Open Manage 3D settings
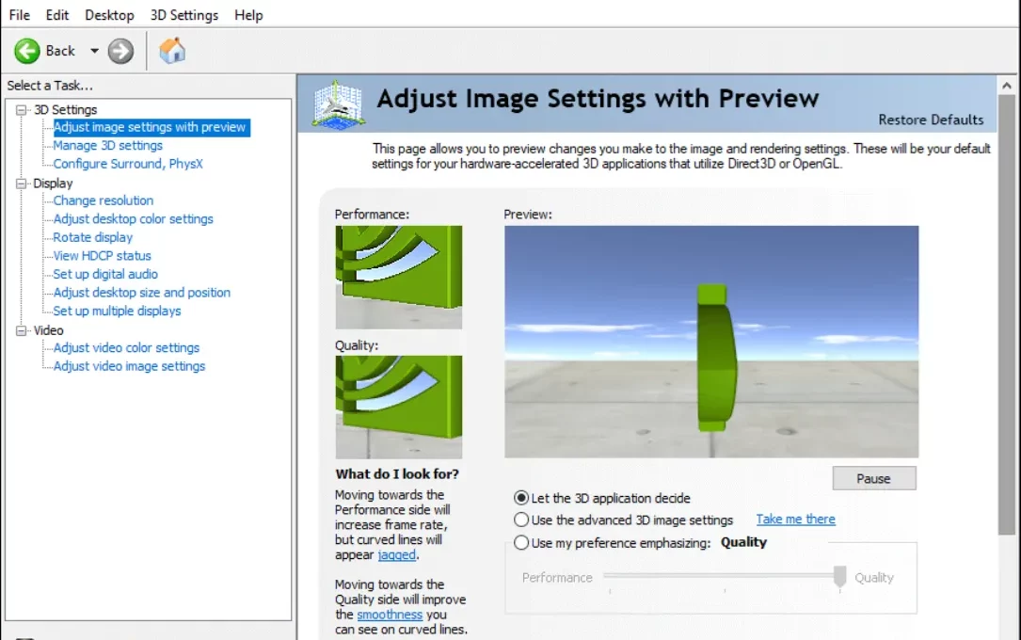The image size is (1021, 640). coord(108,145)
